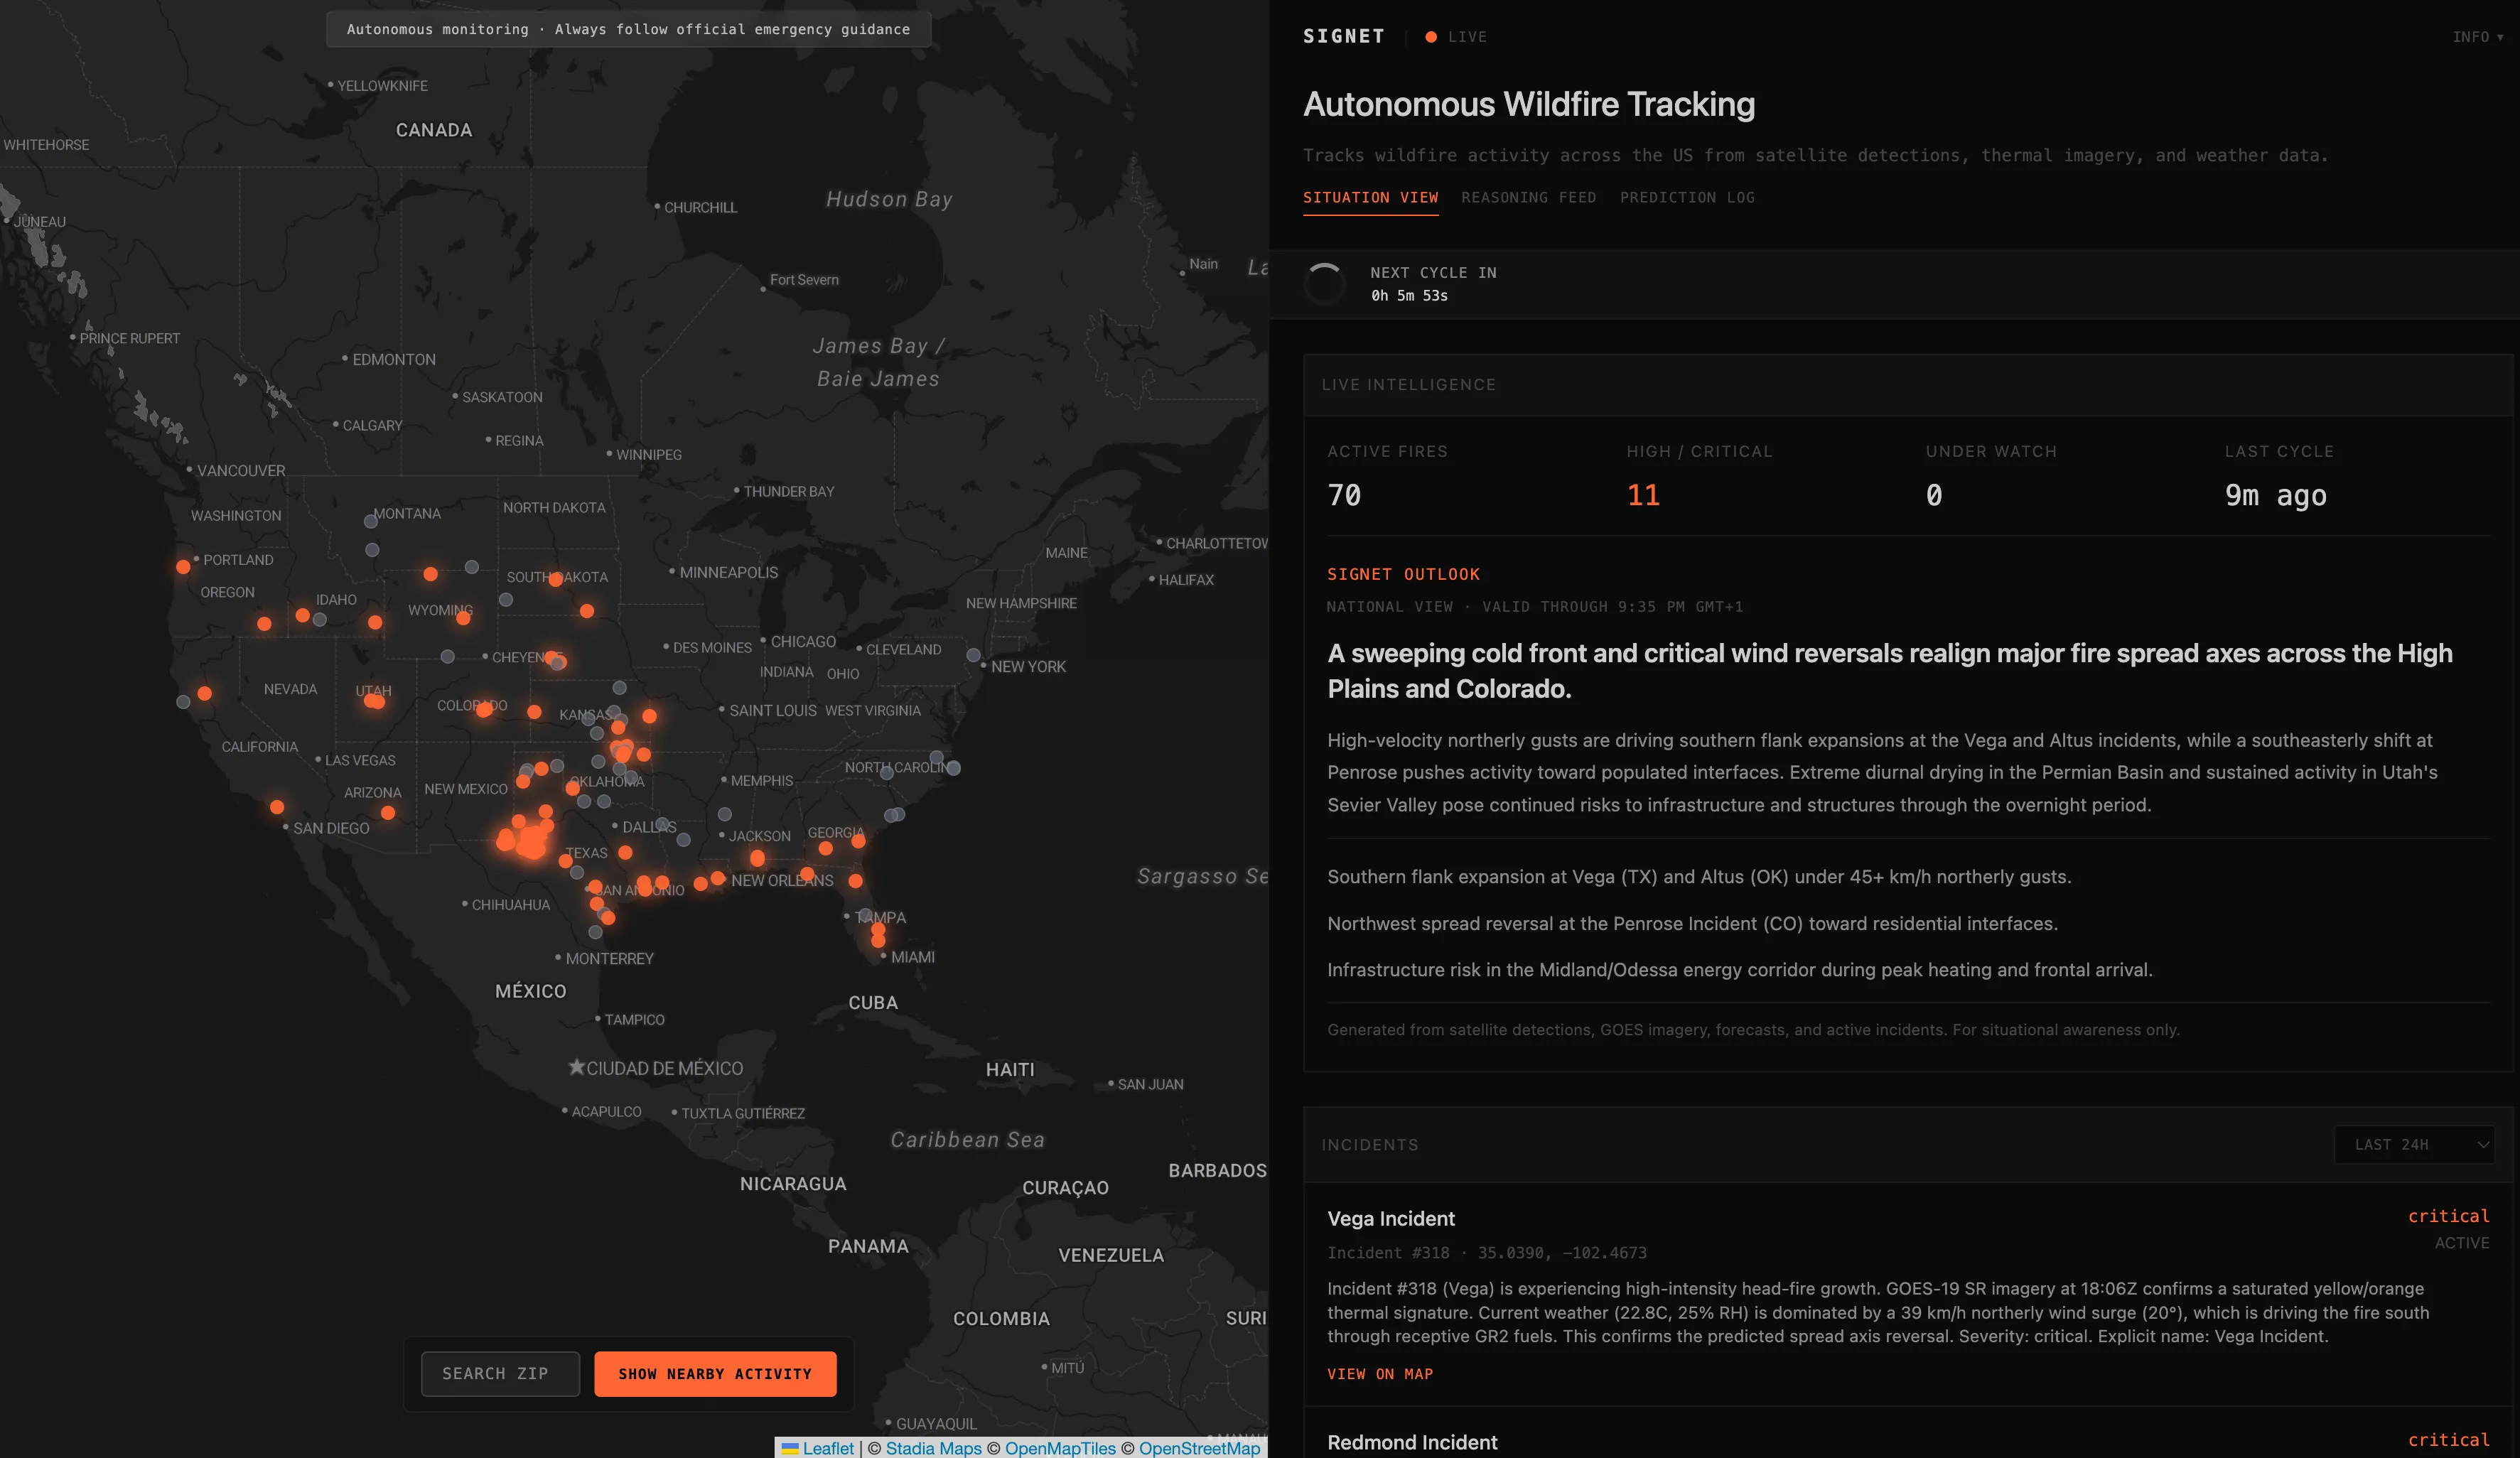Open VIEW ON MAP for the Vega Incident

pos(1380,1374)
